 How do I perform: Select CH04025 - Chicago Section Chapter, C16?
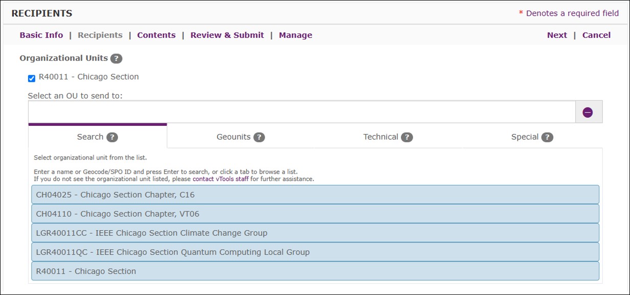coord(315,195)
